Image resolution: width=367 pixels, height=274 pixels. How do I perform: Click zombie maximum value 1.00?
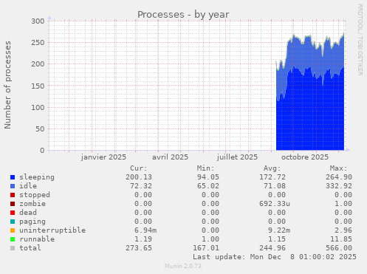tap(343, 204)
